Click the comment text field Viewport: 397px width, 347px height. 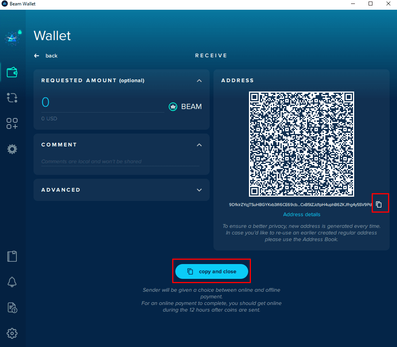[120, 162]
